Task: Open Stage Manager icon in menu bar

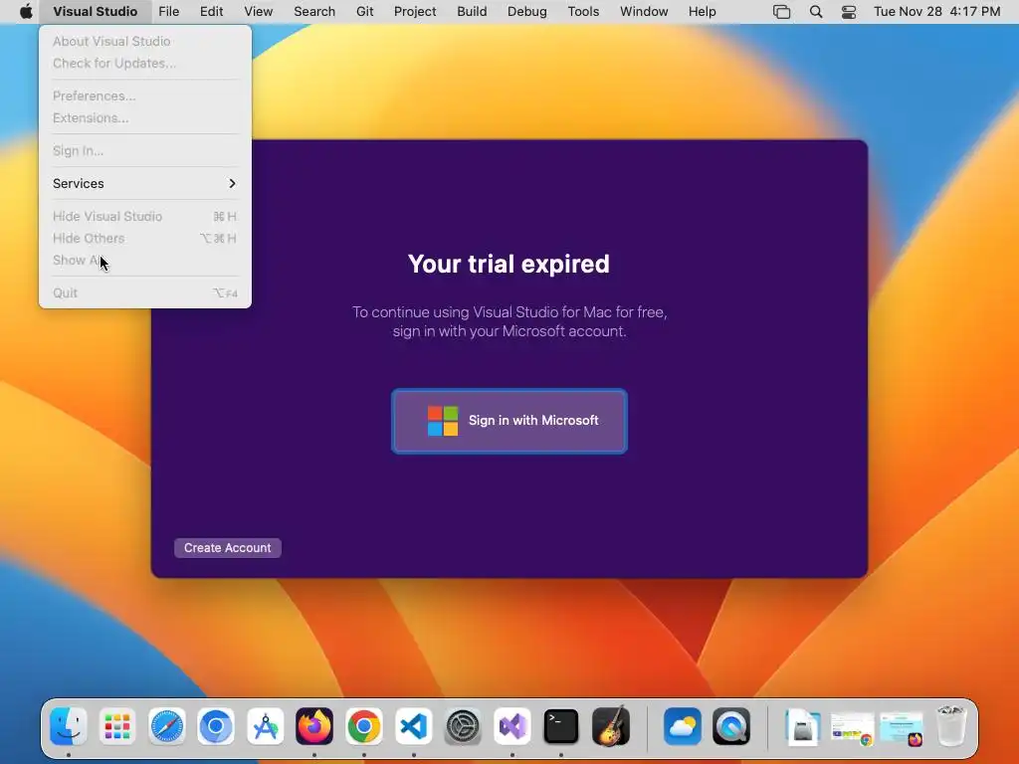Action: [x=782, y=12]
